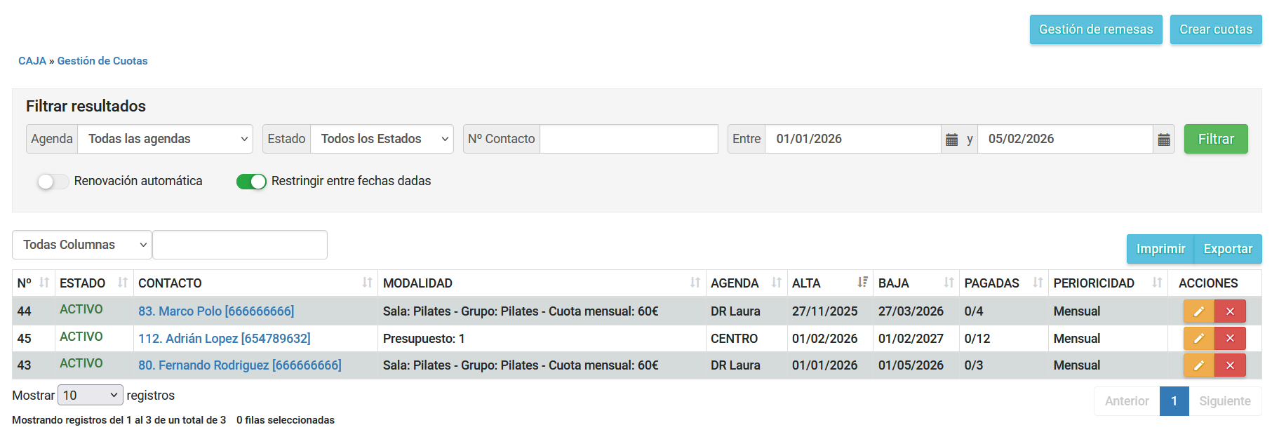The height and width of the screenshot is (432, 1272).
Task: Enable Renovación automática switch
Action: click(53, 182)
